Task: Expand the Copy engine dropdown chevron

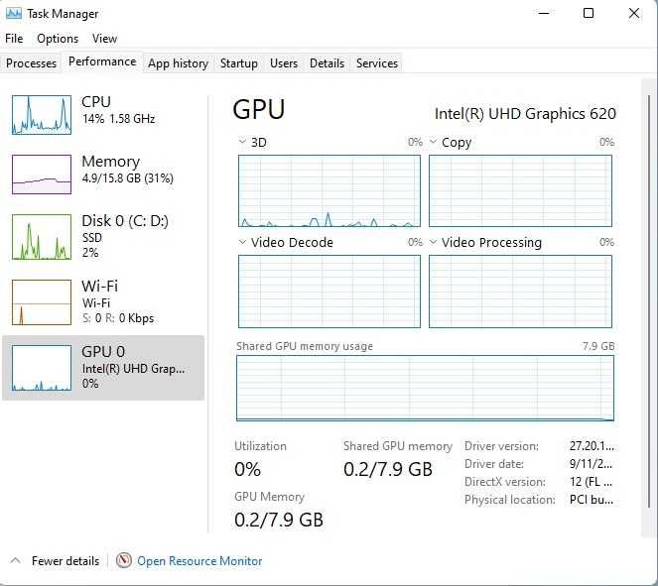Action: (433, 142)
